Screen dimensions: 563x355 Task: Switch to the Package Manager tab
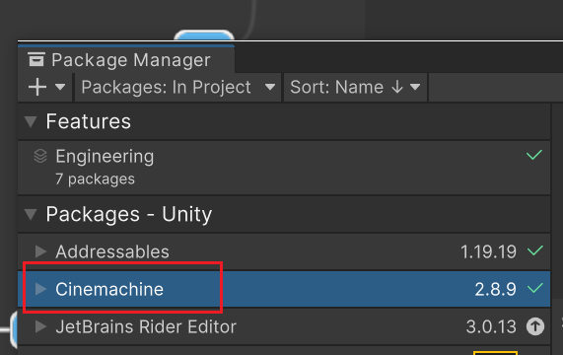(x=126, y=59)
